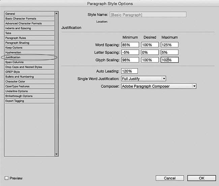This screenshot has width=219, height=186.
Task: Enable the Preview checkbox
Action: (6, 178)
